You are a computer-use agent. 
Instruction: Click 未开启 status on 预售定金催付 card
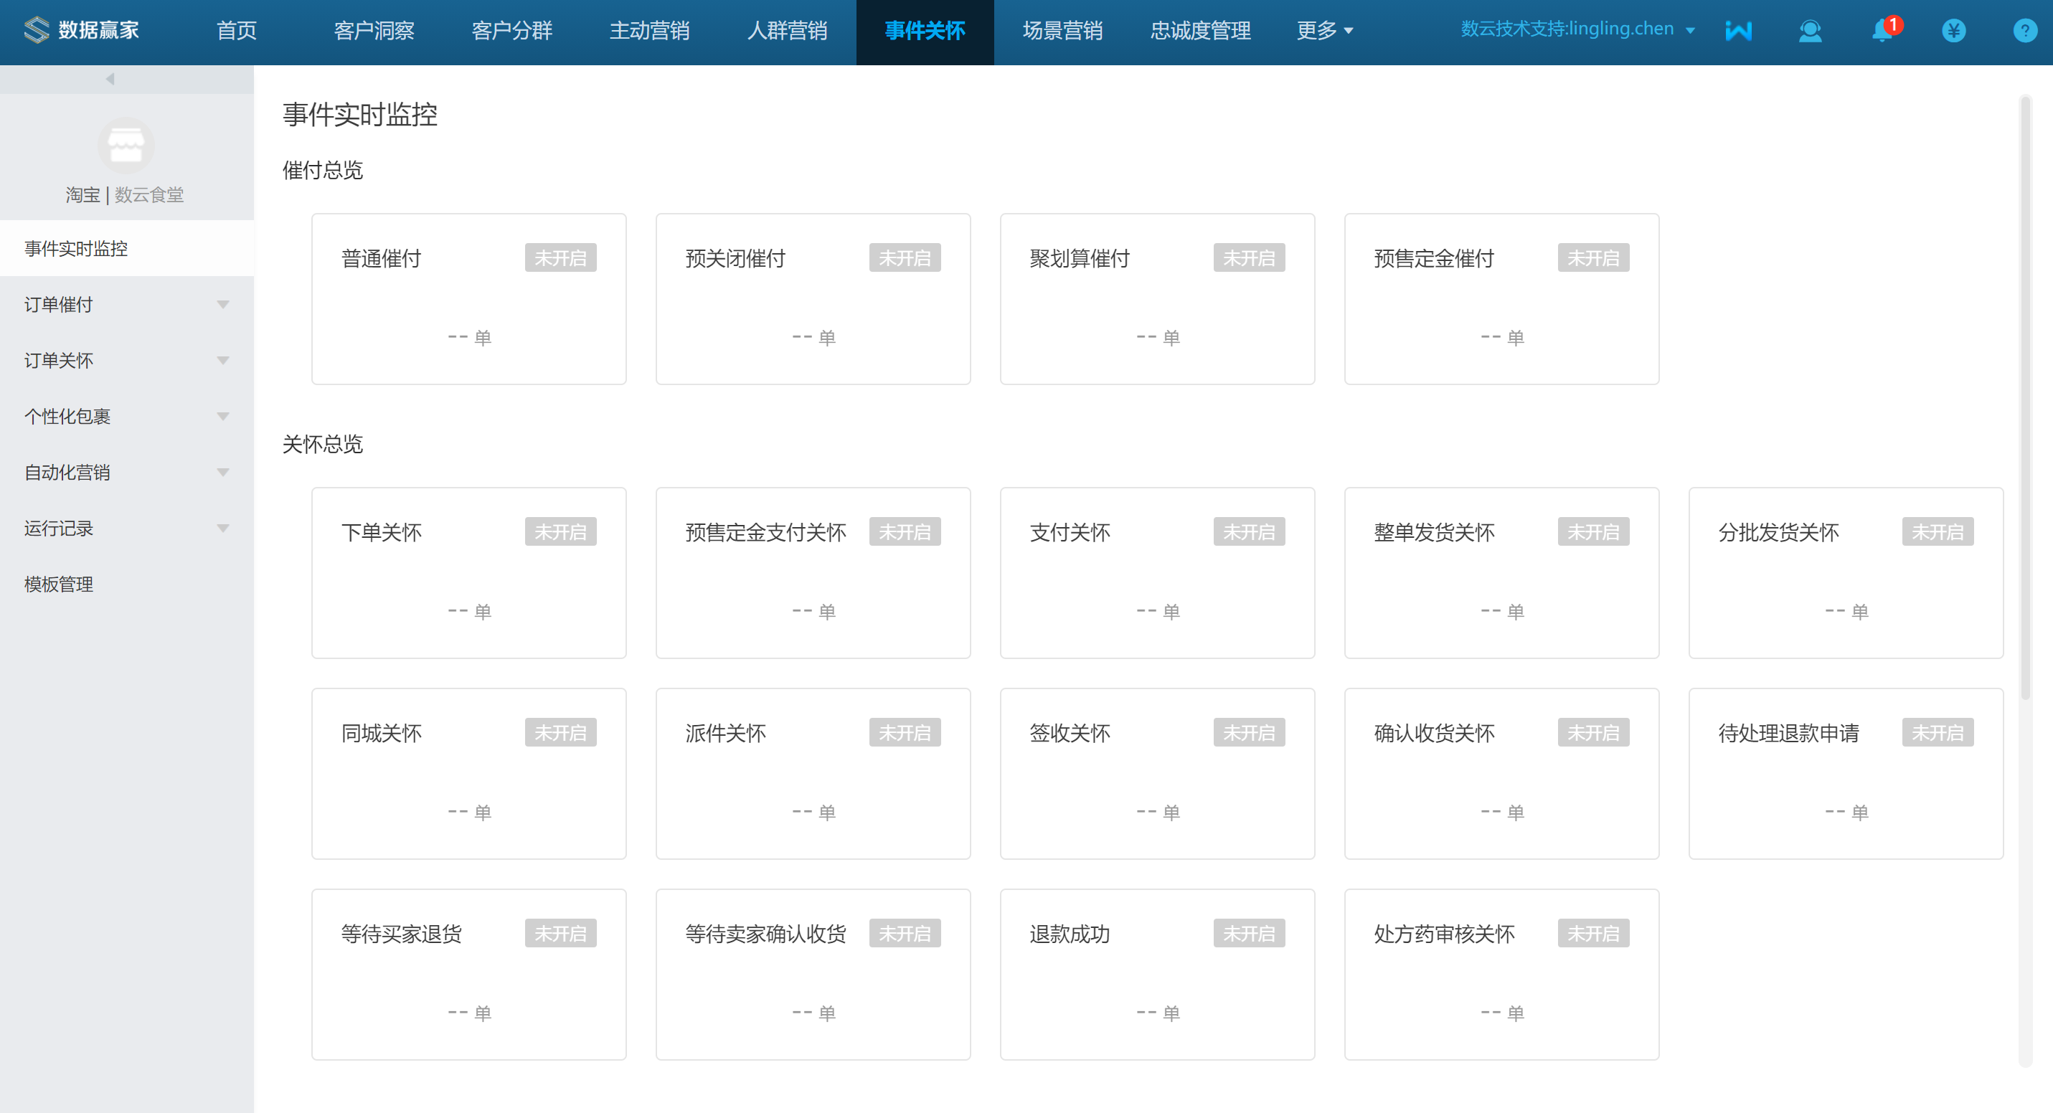(1593, 258)
